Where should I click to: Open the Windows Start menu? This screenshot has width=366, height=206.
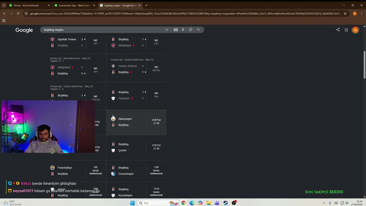(132, 203)
